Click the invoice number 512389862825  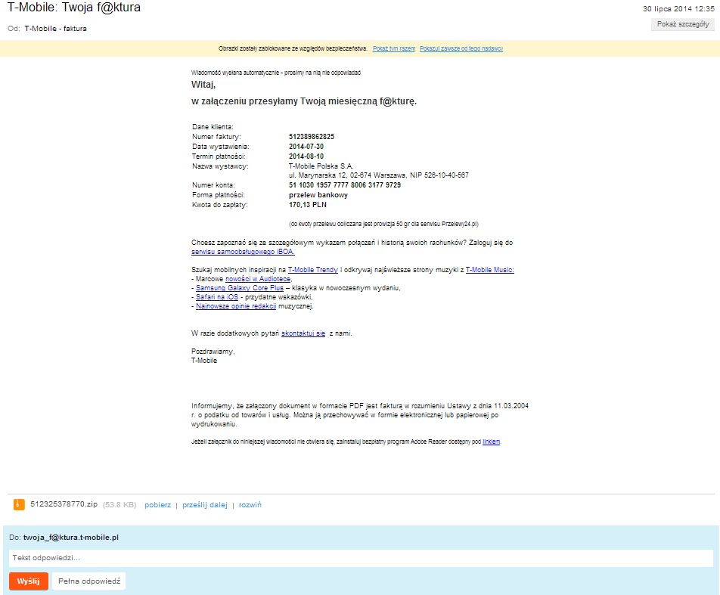(x=312, y=137)
